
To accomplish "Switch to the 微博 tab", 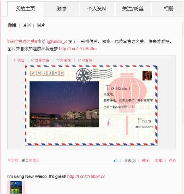I will [61, 9].
